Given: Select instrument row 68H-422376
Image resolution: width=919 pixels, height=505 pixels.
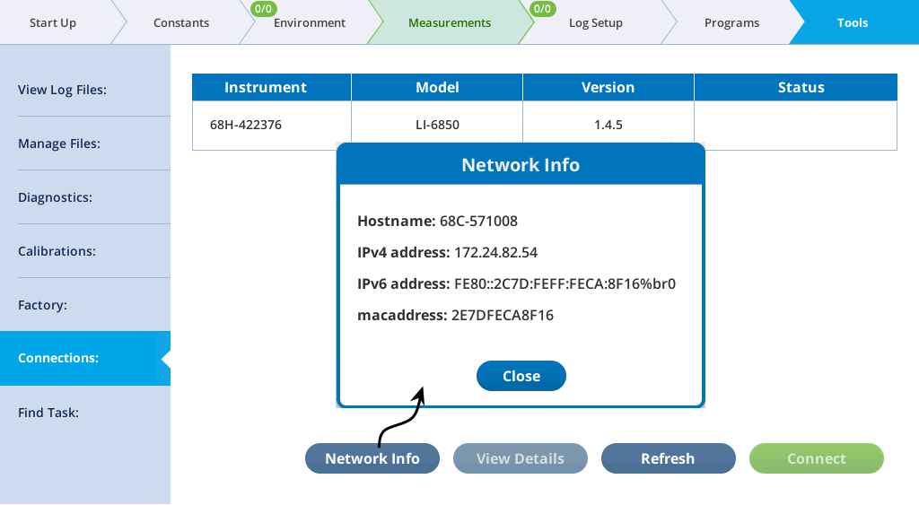Looking at the screenshot, I should pos(545,125).
